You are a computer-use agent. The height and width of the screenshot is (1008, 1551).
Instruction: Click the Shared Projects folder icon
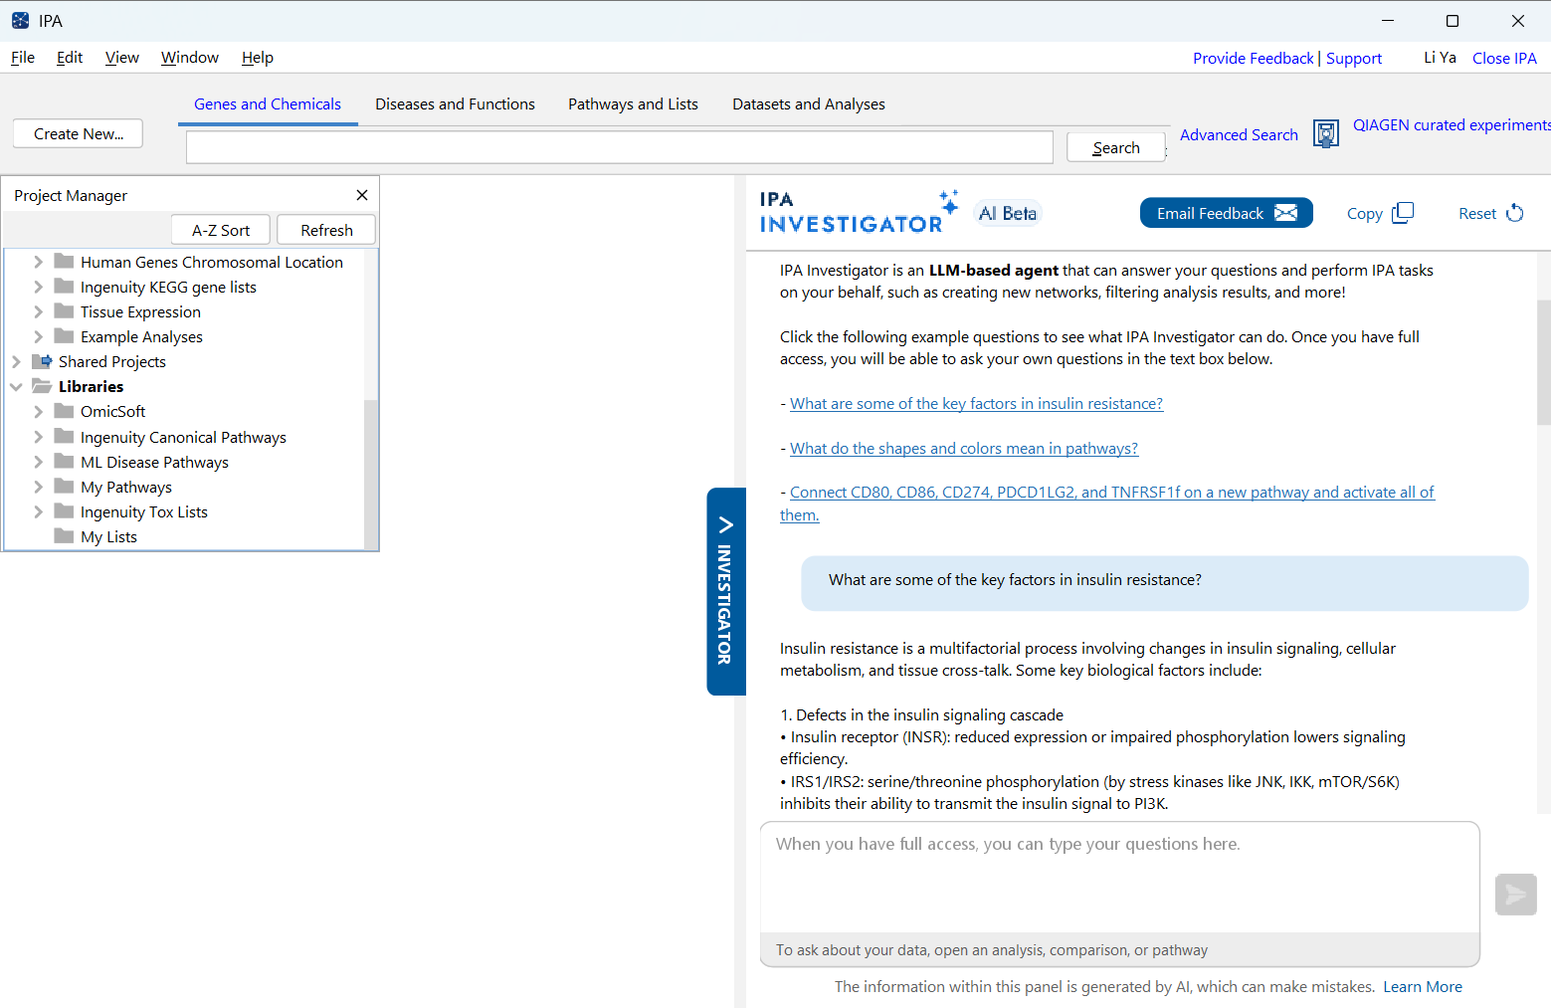pos(42,361)
